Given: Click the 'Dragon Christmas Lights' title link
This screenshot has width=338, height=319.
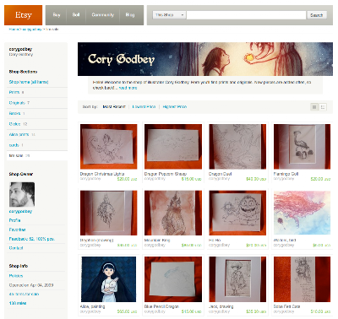Looking at the screenshot, I should click(102, 174).
